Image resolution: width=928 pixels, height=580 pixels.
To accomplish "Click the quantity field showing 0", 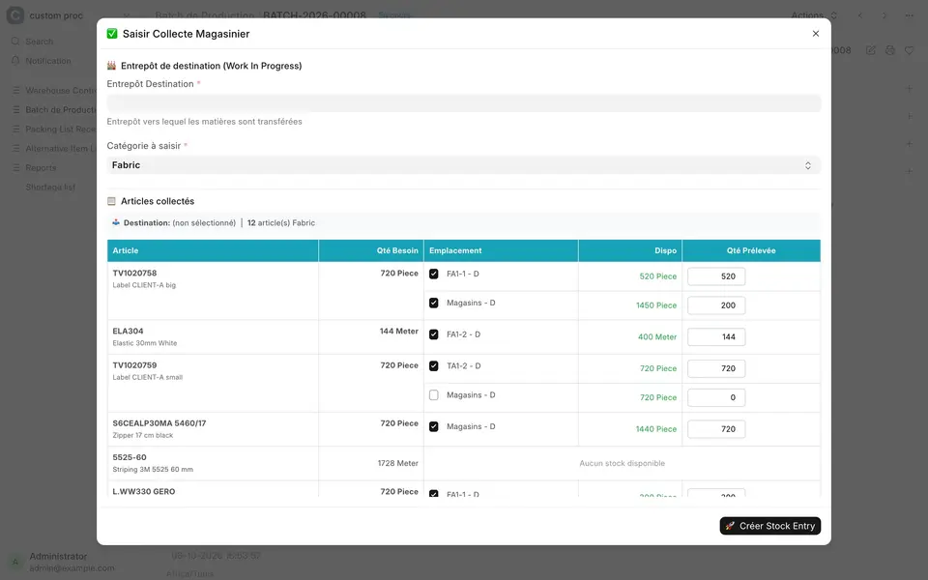I will [x=716, y=397].
